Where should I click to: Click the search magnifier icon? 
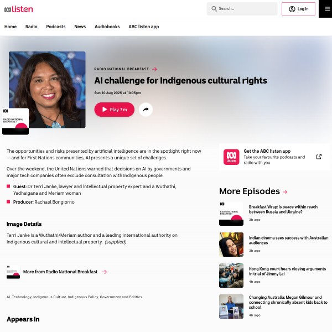tap(214, 9)
